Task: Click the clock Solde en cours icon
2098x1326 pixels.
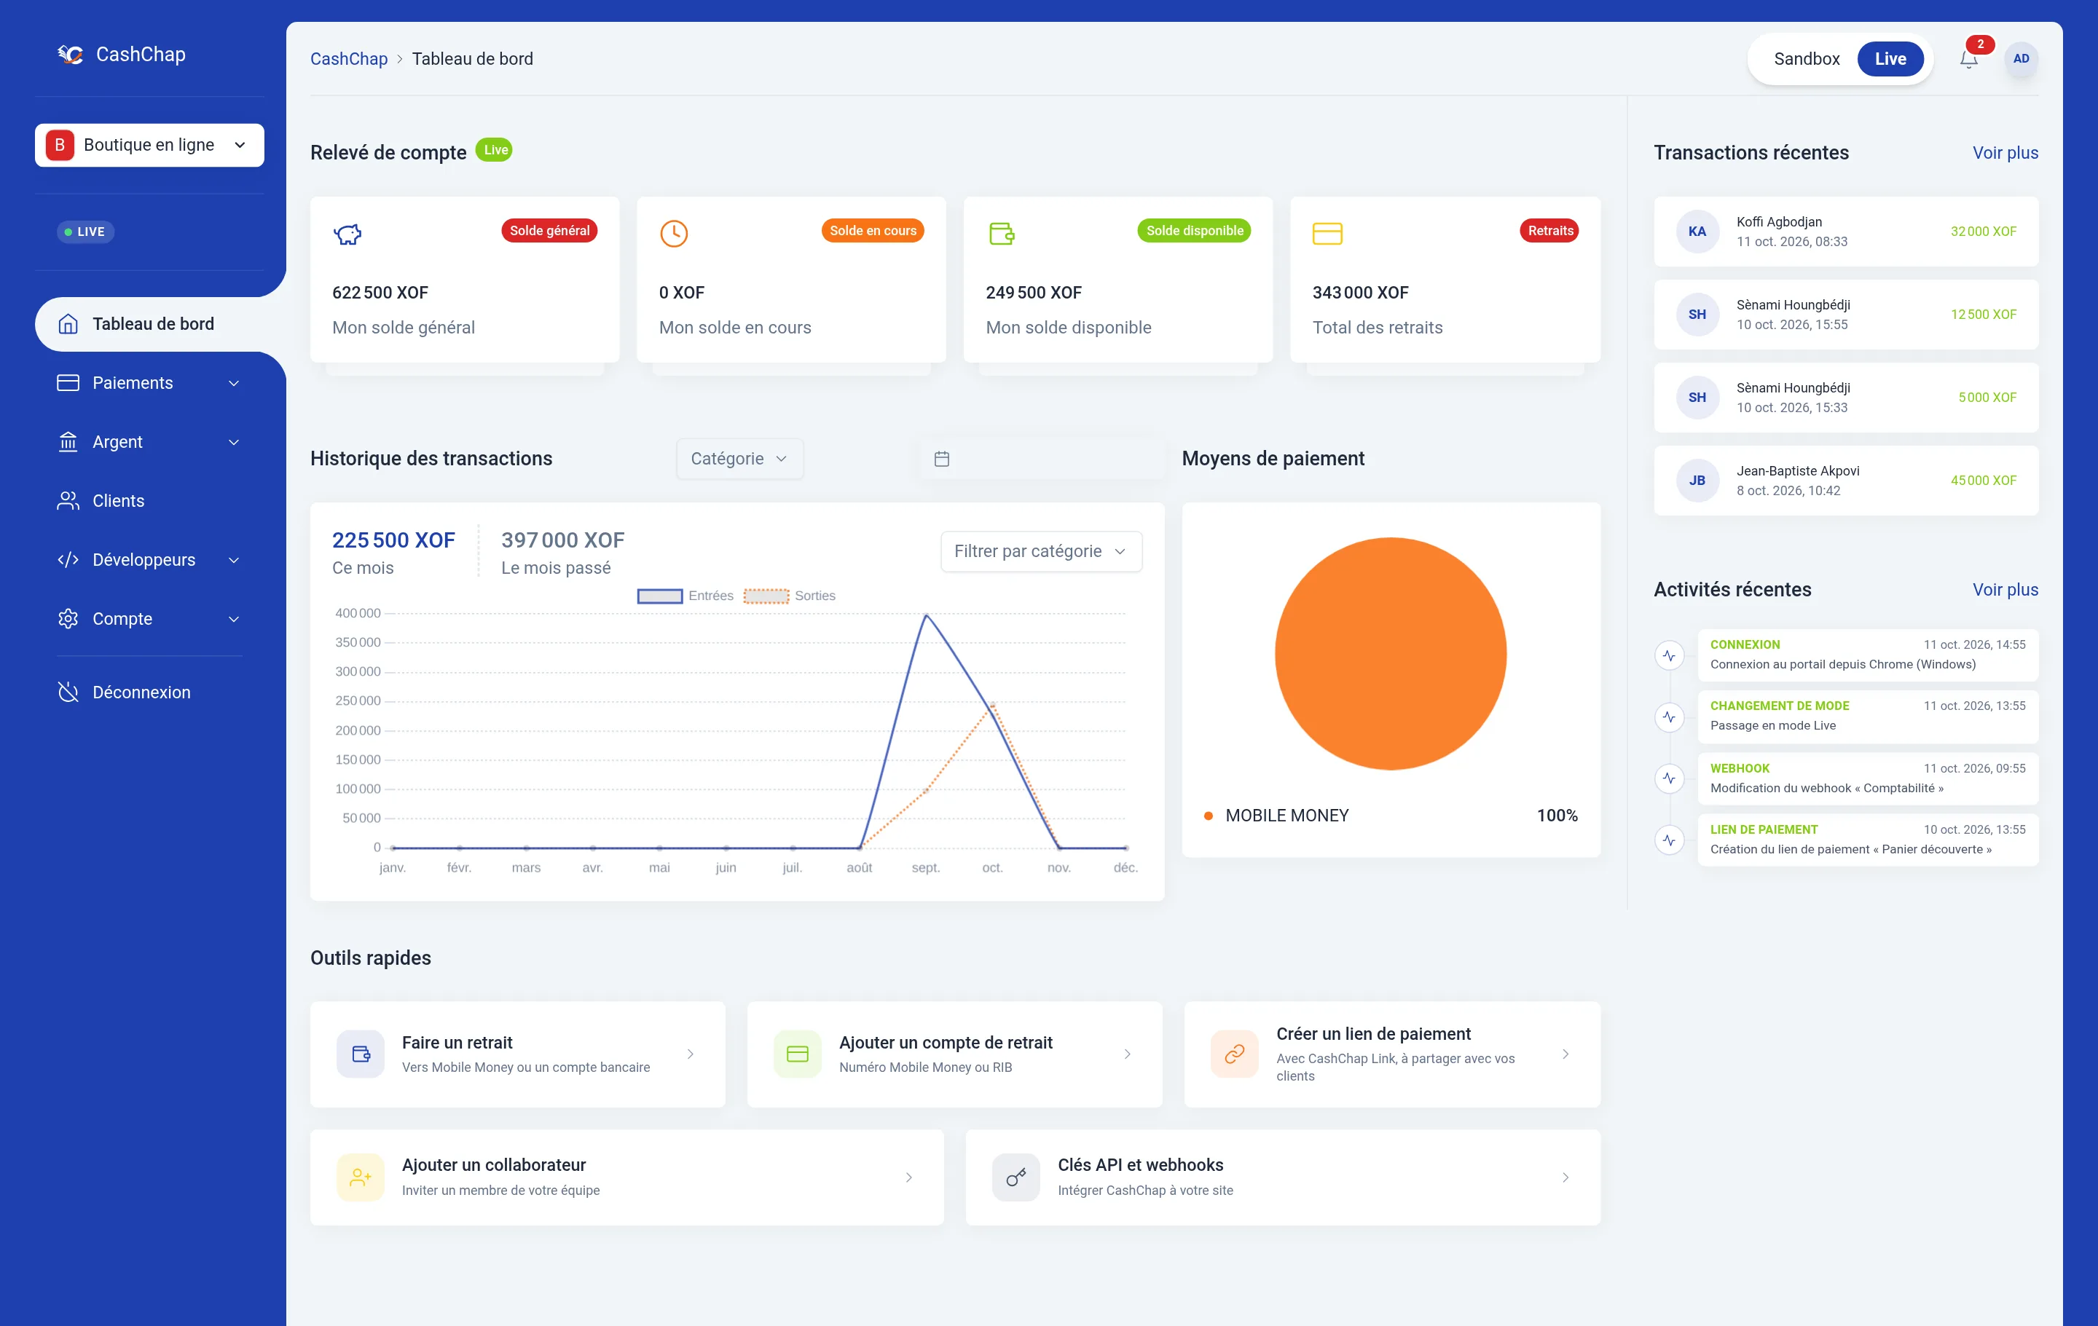Action: [x=674, y=233]
